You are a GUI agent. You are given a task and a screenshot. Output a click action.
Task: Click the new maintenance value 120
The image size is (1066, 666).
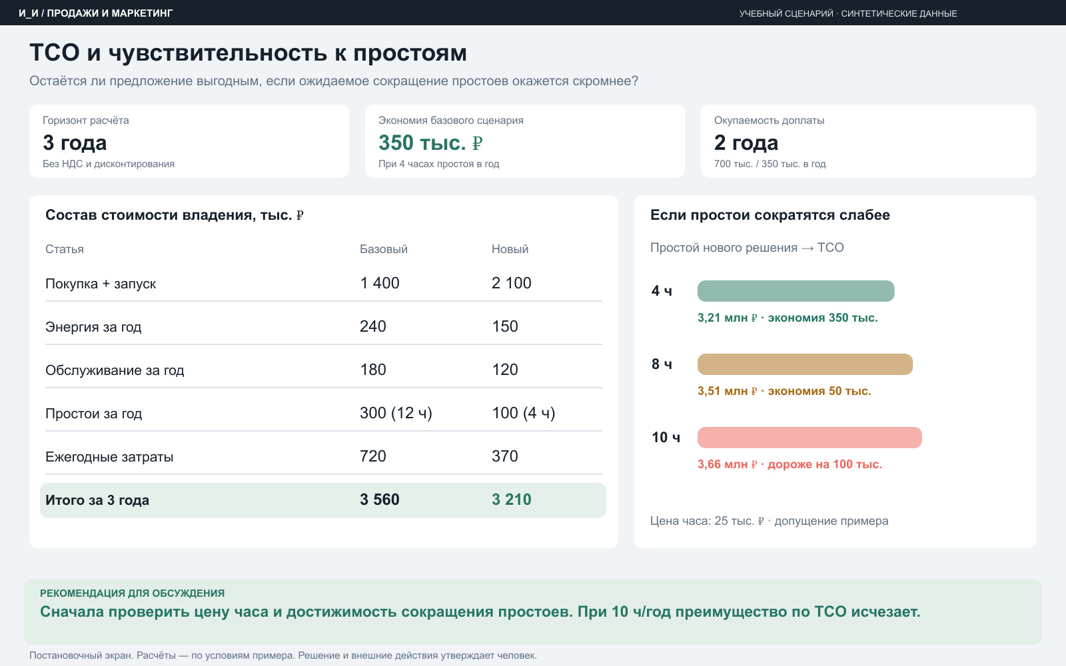coord(505,370)
